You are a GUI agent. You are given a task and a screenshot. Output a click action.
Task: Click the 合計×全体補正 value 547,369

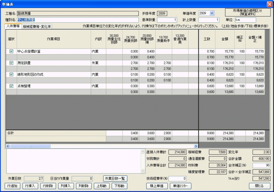click(261, 172)
